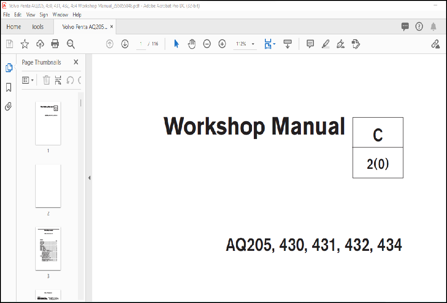
Task: Open the Find text magnifier icon
Action: tap(71, 44)
